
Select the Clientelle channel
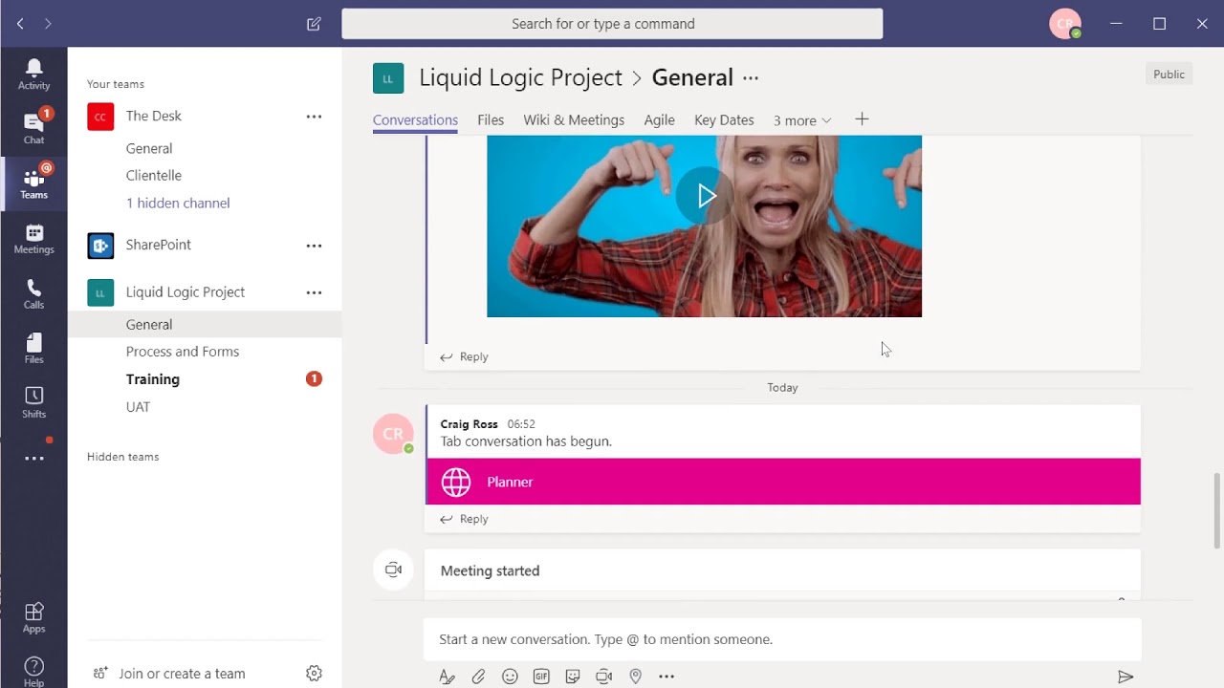153,175
